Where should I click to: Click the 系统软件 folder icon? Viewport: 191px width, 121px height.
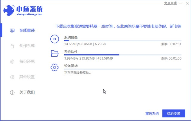click(x=55, y=53)
